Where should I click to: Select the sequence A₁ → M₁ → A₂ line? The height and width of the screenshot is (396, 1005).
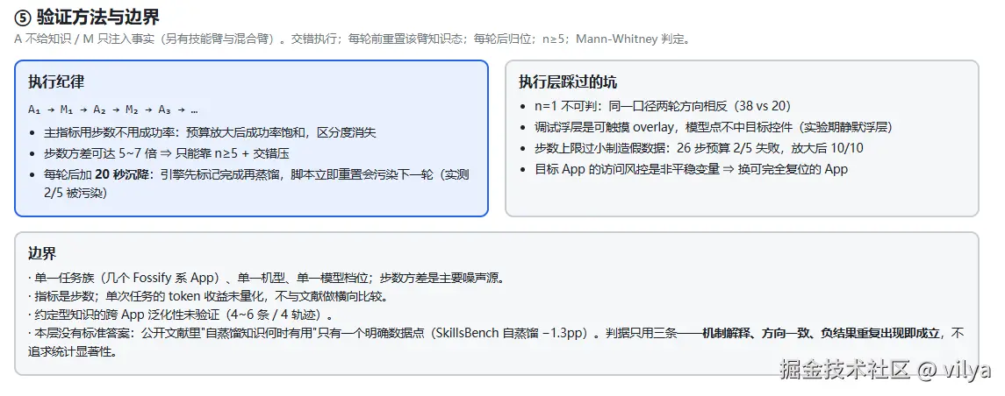pos(113,110)
